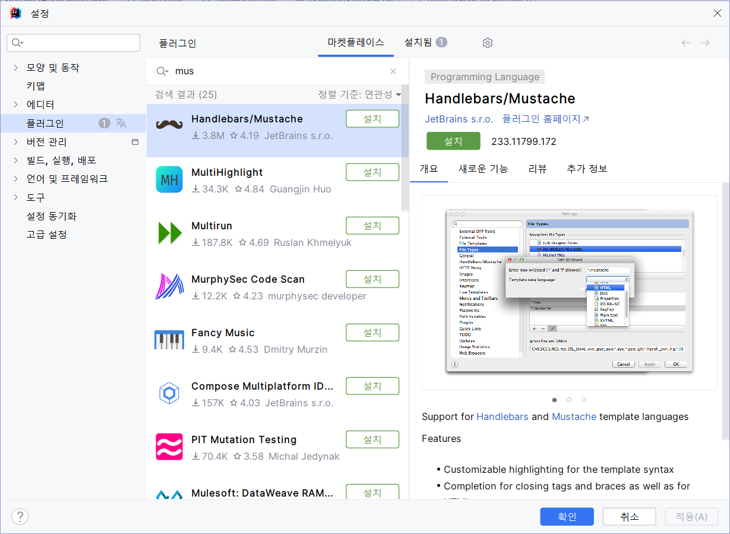Go forward with the right arrow
Screen dimensions: 730x534
coord(705,43)
